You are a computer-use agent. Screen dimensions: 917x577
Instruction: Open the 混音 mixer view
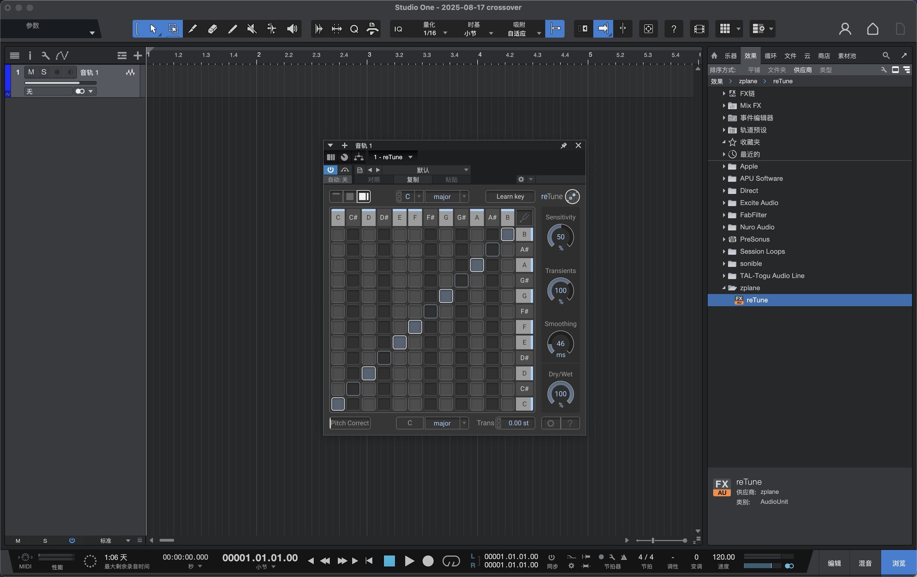click(x=865, y=563)
